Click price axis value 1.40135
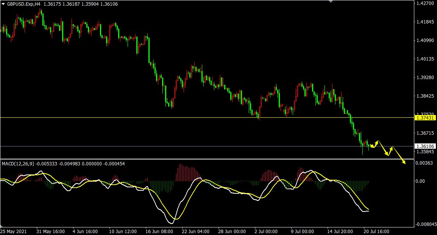The image size is (437, 235). click(425, 59)
